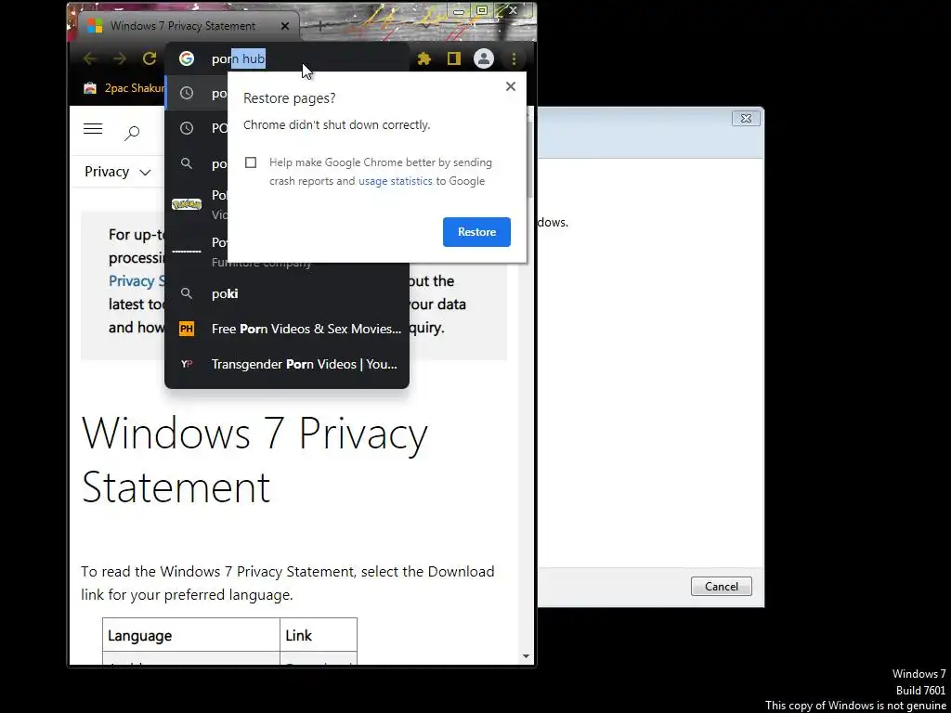Screen dimensions: 951x713
Task: Click the page scrollbar down arrow
Action: coord(526,656)
